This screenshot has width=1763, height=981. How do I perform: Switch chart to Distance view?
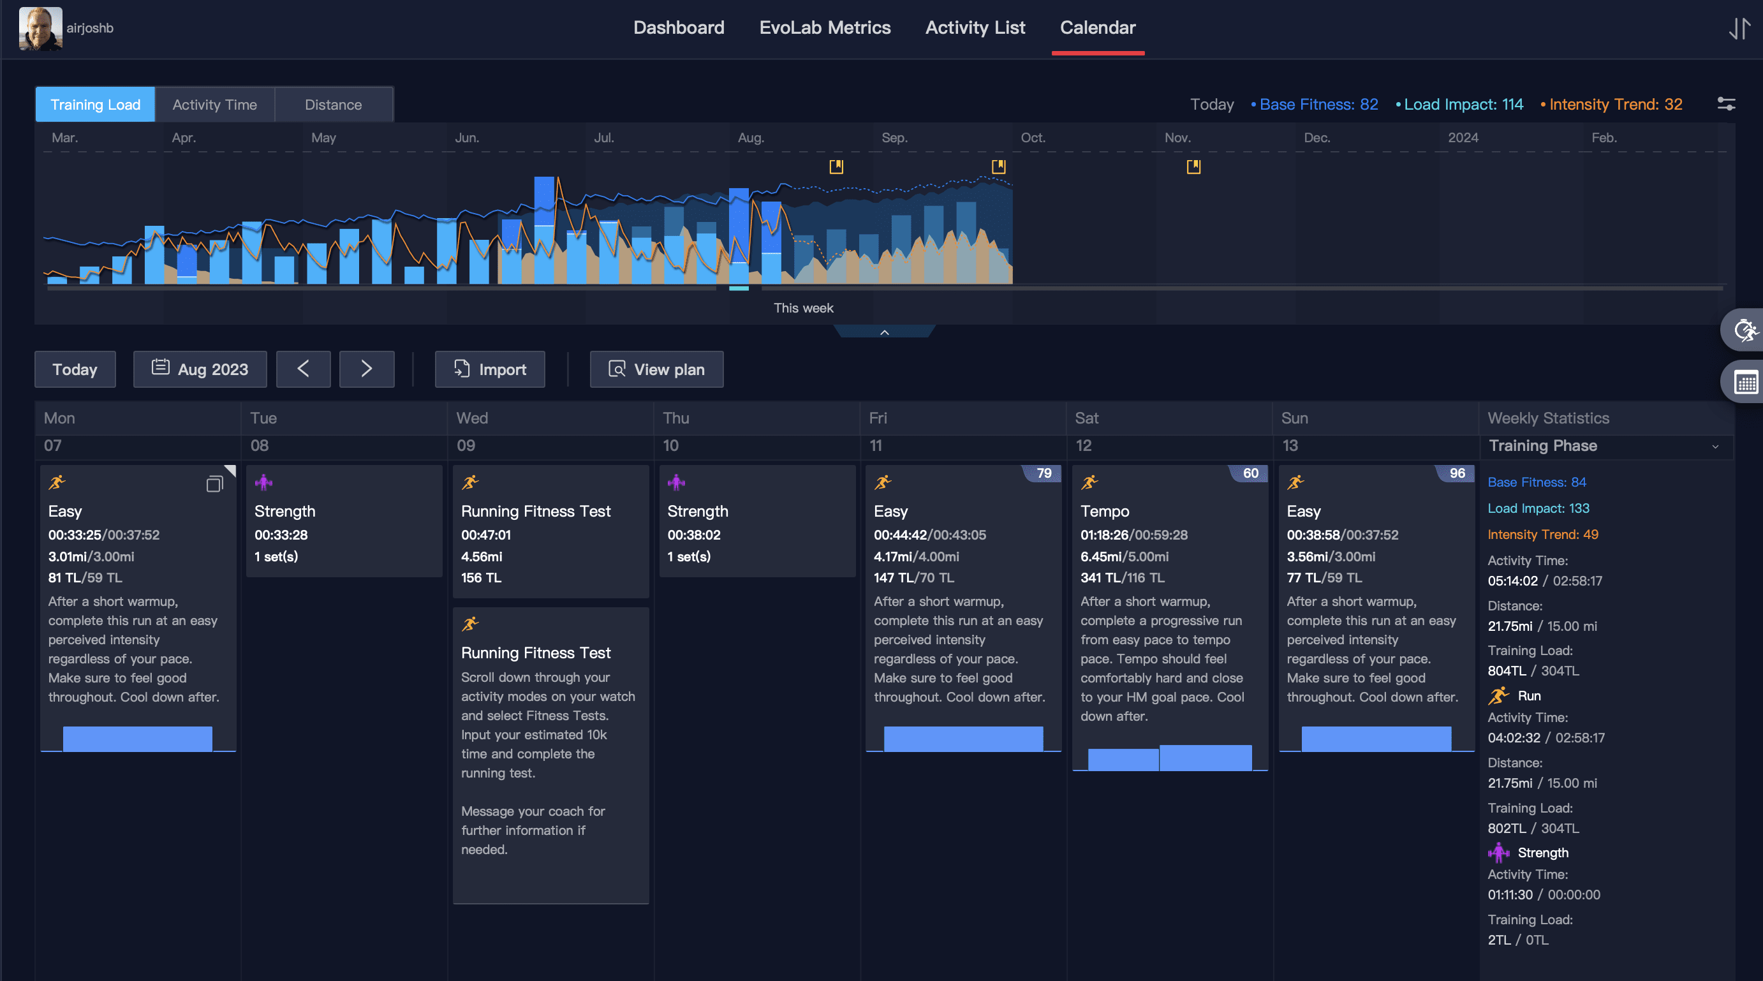point(334,105)
